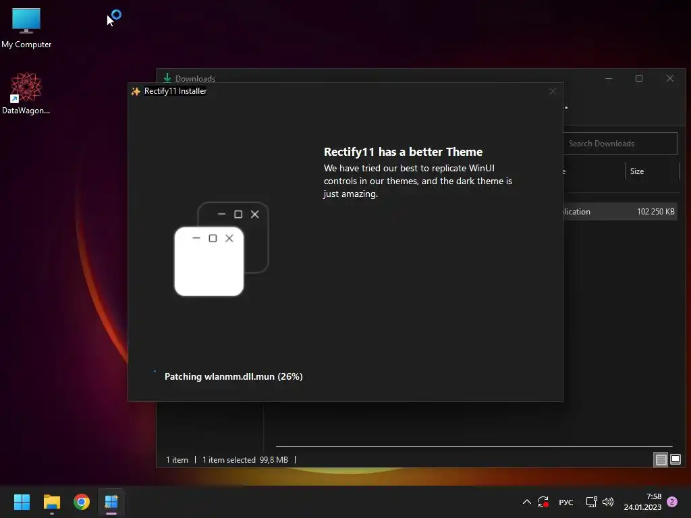Open File Explorer from the taskbar
The image size is (691, 518).
[51, 502]
